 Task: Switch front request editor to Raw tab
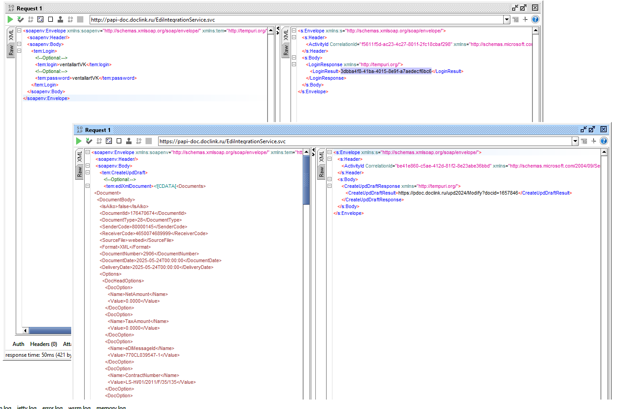pyautogui.click(x=80, y=172)
